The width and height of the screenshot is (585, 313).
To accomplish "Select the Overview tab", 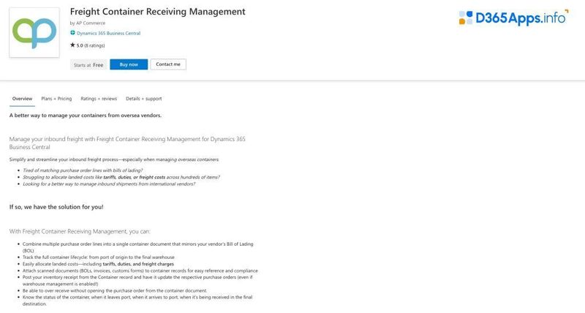I will pos(23,99).
